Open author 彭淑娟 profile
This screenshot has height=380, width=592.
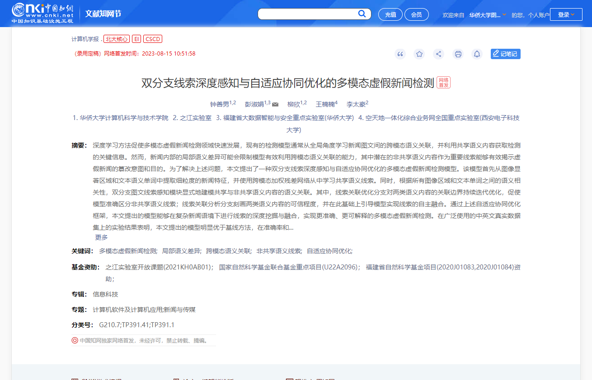pyautogui.click(x=254, y=104)
